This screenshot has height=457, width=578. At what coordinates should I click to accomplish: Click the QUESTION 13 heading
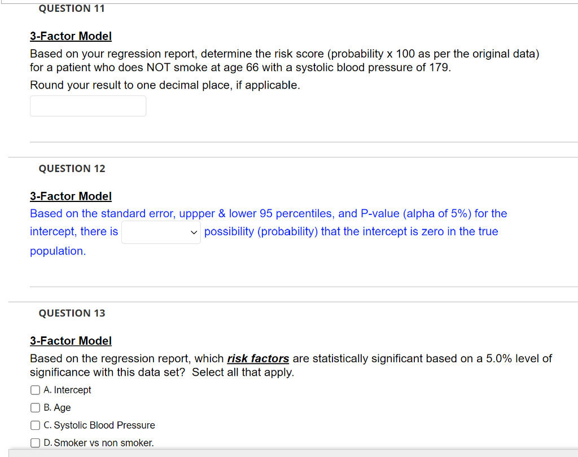(72, 313)
